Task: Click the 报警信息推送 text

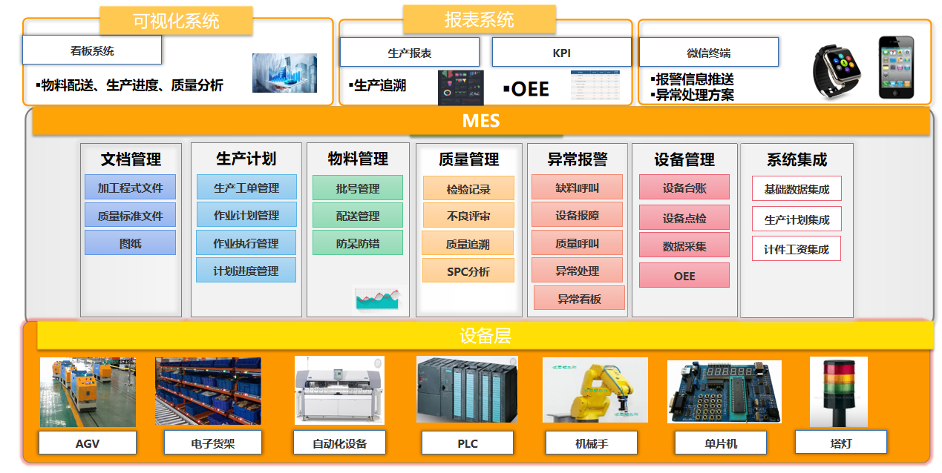Action: [x=695, y=79]
